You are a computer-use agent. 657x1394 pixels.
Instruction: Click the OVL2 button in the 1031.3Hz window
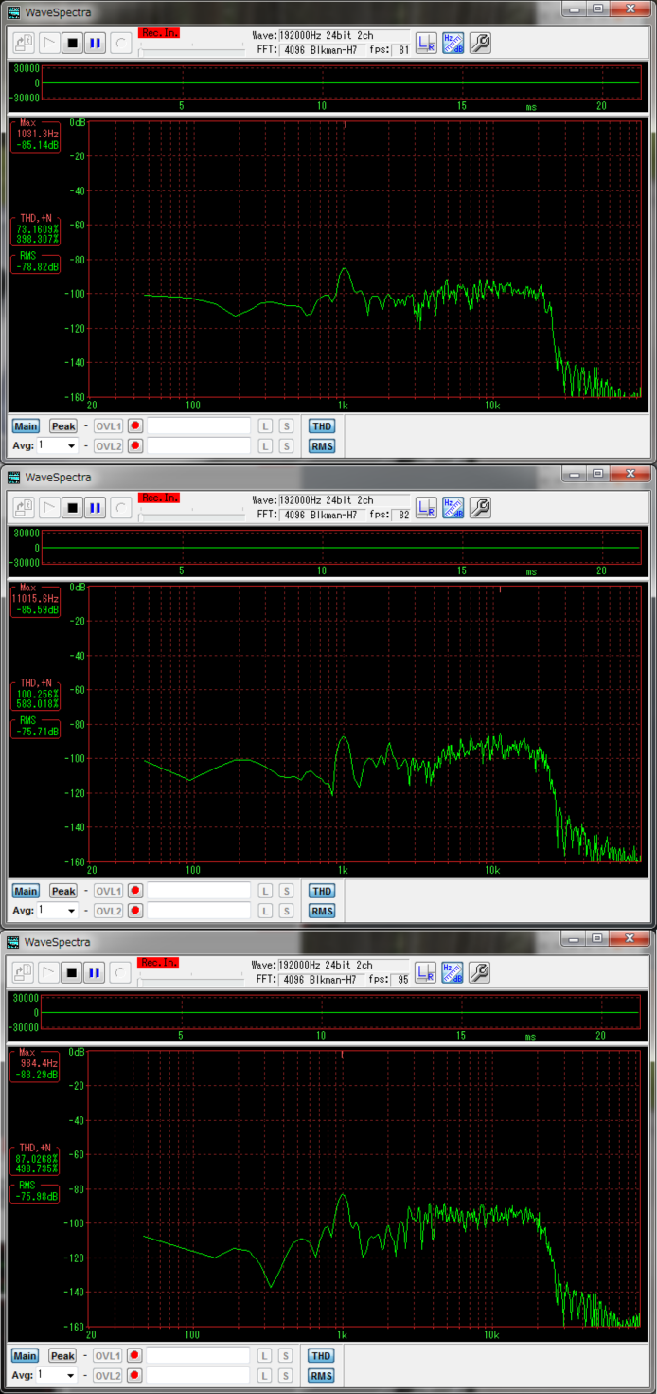(x=108, y=446)
